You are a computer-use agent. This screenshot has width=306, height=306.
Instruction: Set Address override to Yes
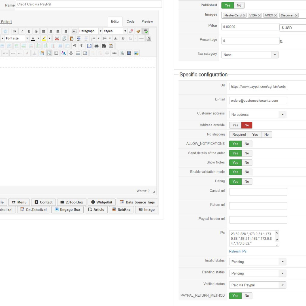point(235,125)
